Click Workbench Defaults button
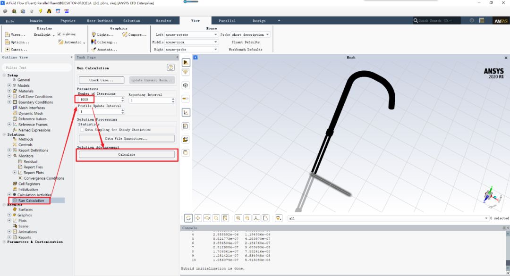This screenshot has width=510, height=276. (x=245, y=50)
